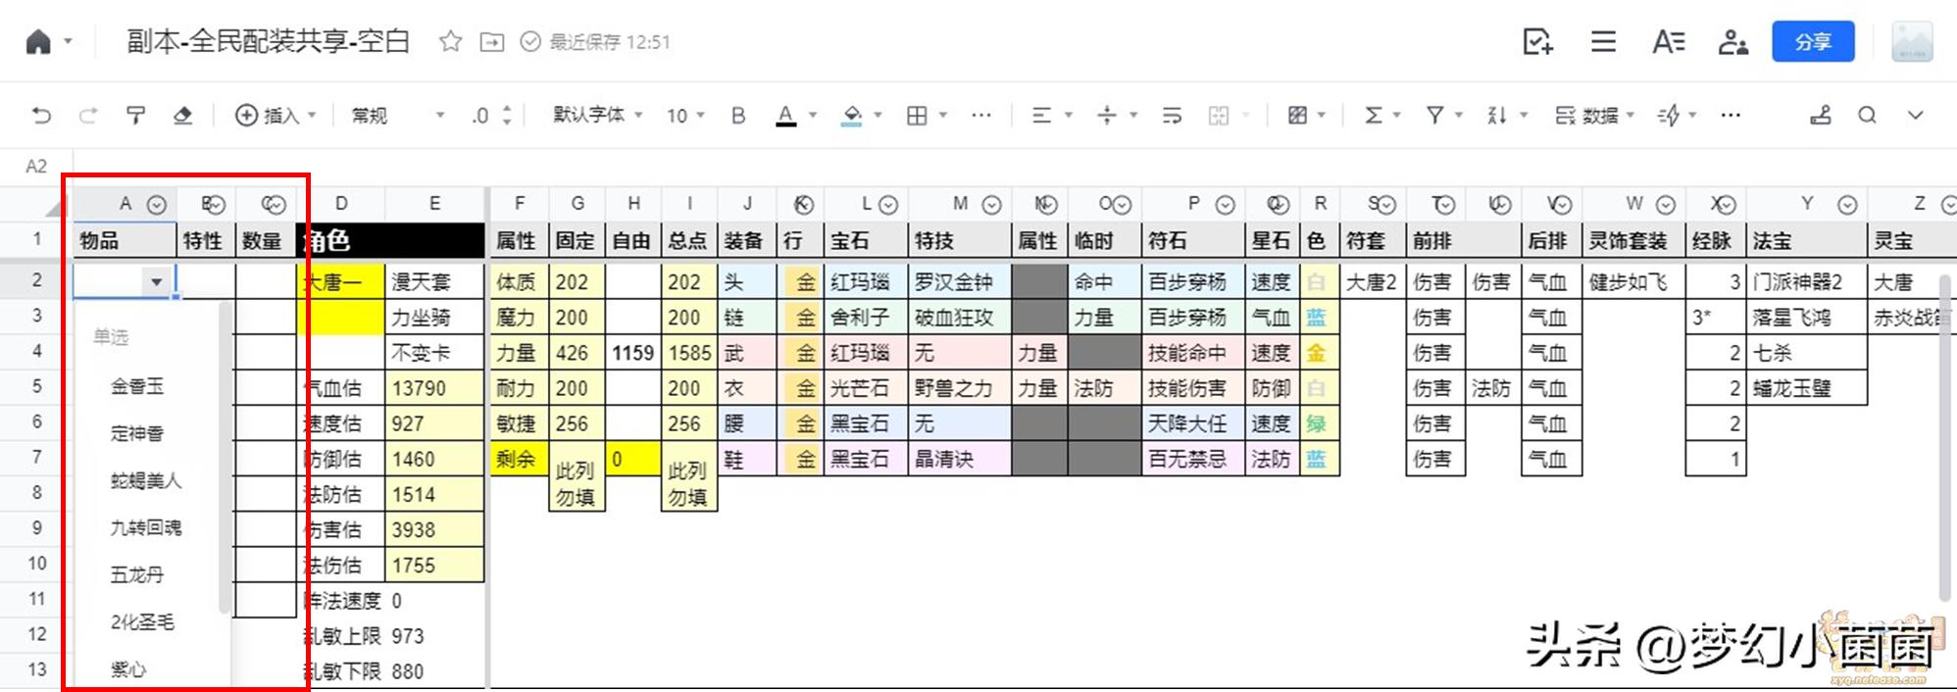Open the 数据 data menu
This screenshot has height=692, width=1957.
(1595, 116)
